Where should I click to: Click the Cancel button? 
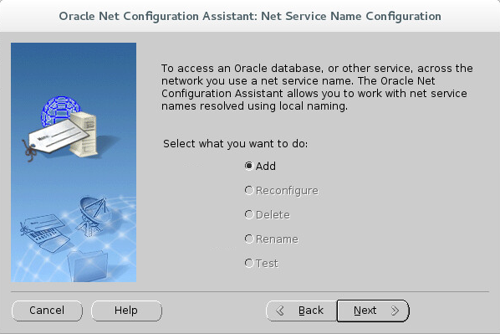pyautogui.click(x=47, y=311)
